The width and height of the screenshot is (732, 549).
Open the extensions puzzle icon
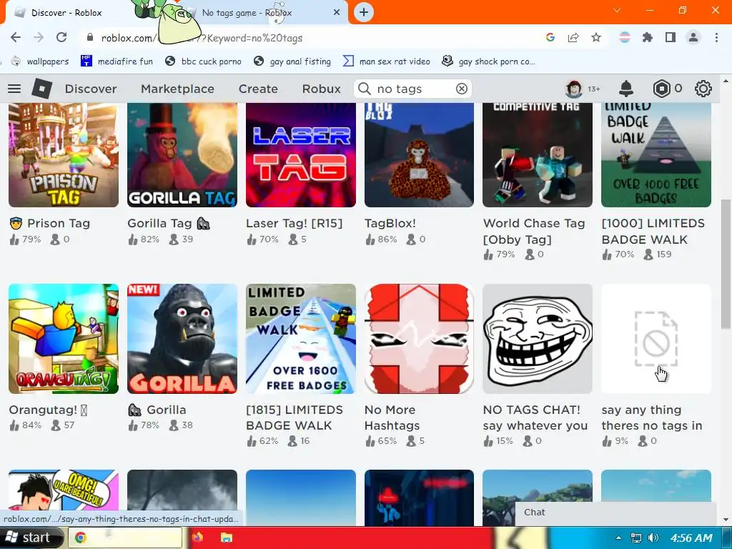(648, 37)
